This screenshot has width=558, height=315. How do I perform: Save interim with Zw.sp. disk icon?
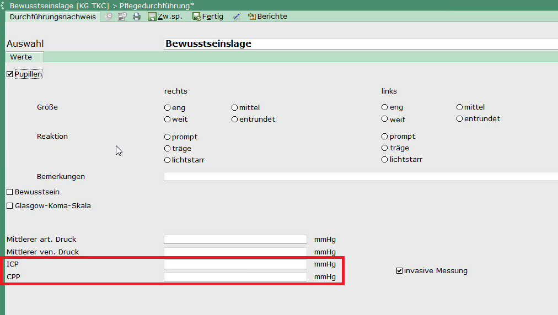(x=152, y=17)
